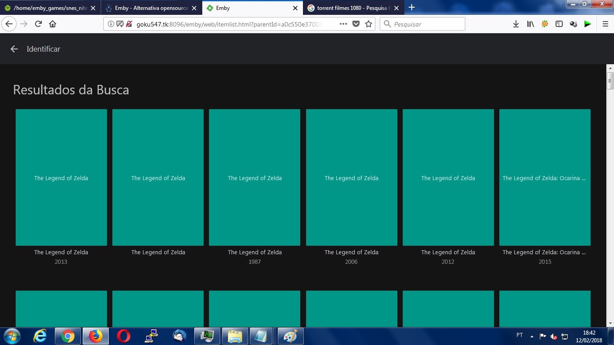The width and height of the screenshot is (614, 345).
Task: Switch to the snes_nite directory tab
Action: pos(50,8)
